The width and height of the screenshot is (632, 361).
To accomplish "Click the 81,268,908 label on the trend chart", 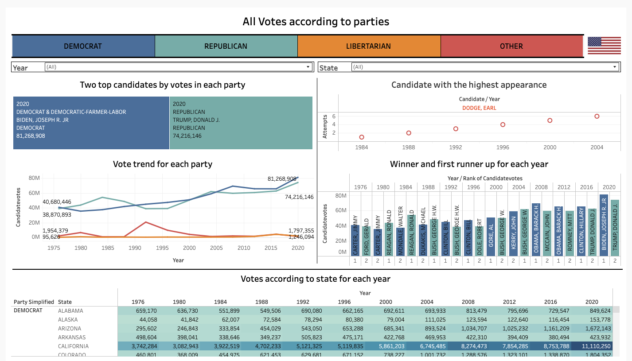I will [282, 179].
